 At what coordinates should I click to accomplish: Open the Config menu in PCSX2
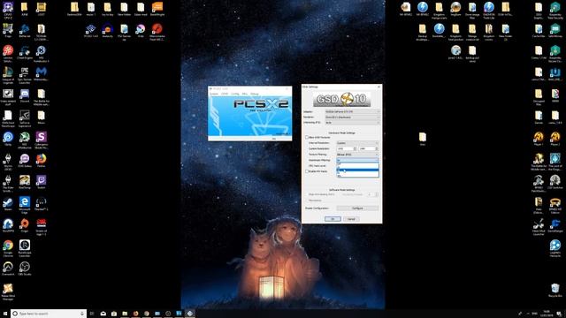(x=235, y=94)
